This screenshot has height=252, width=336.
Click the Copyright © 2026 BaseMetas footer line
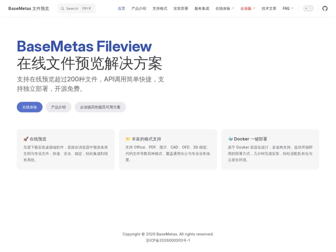pos(168,234)
